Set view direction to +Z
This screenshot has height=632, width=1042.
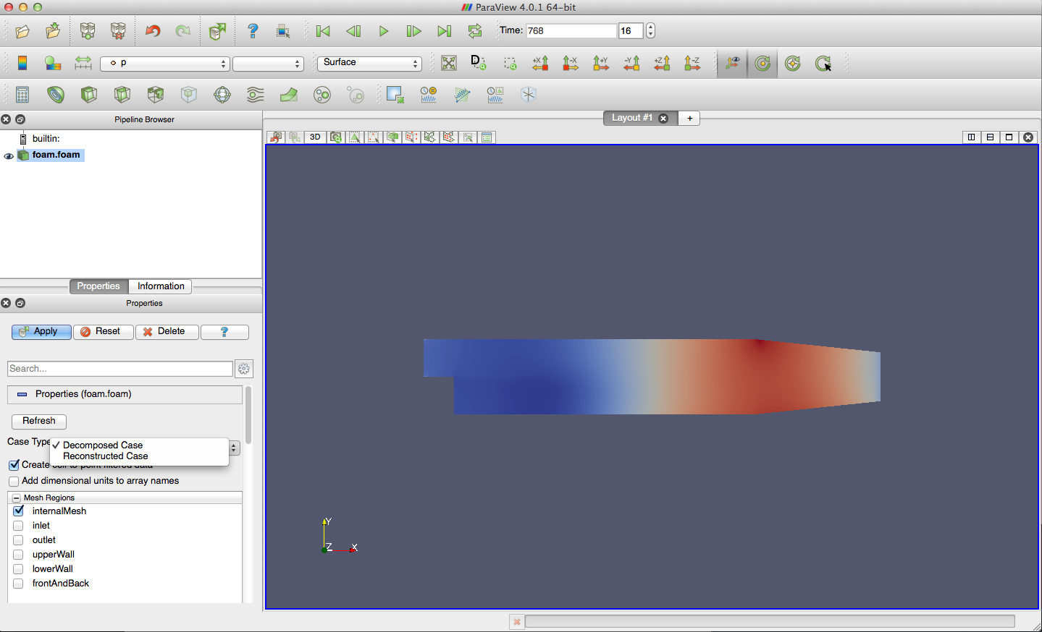coord(662,63)
